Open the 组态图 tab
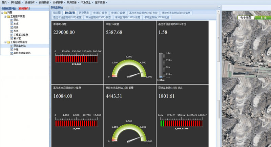 (57, 13)
